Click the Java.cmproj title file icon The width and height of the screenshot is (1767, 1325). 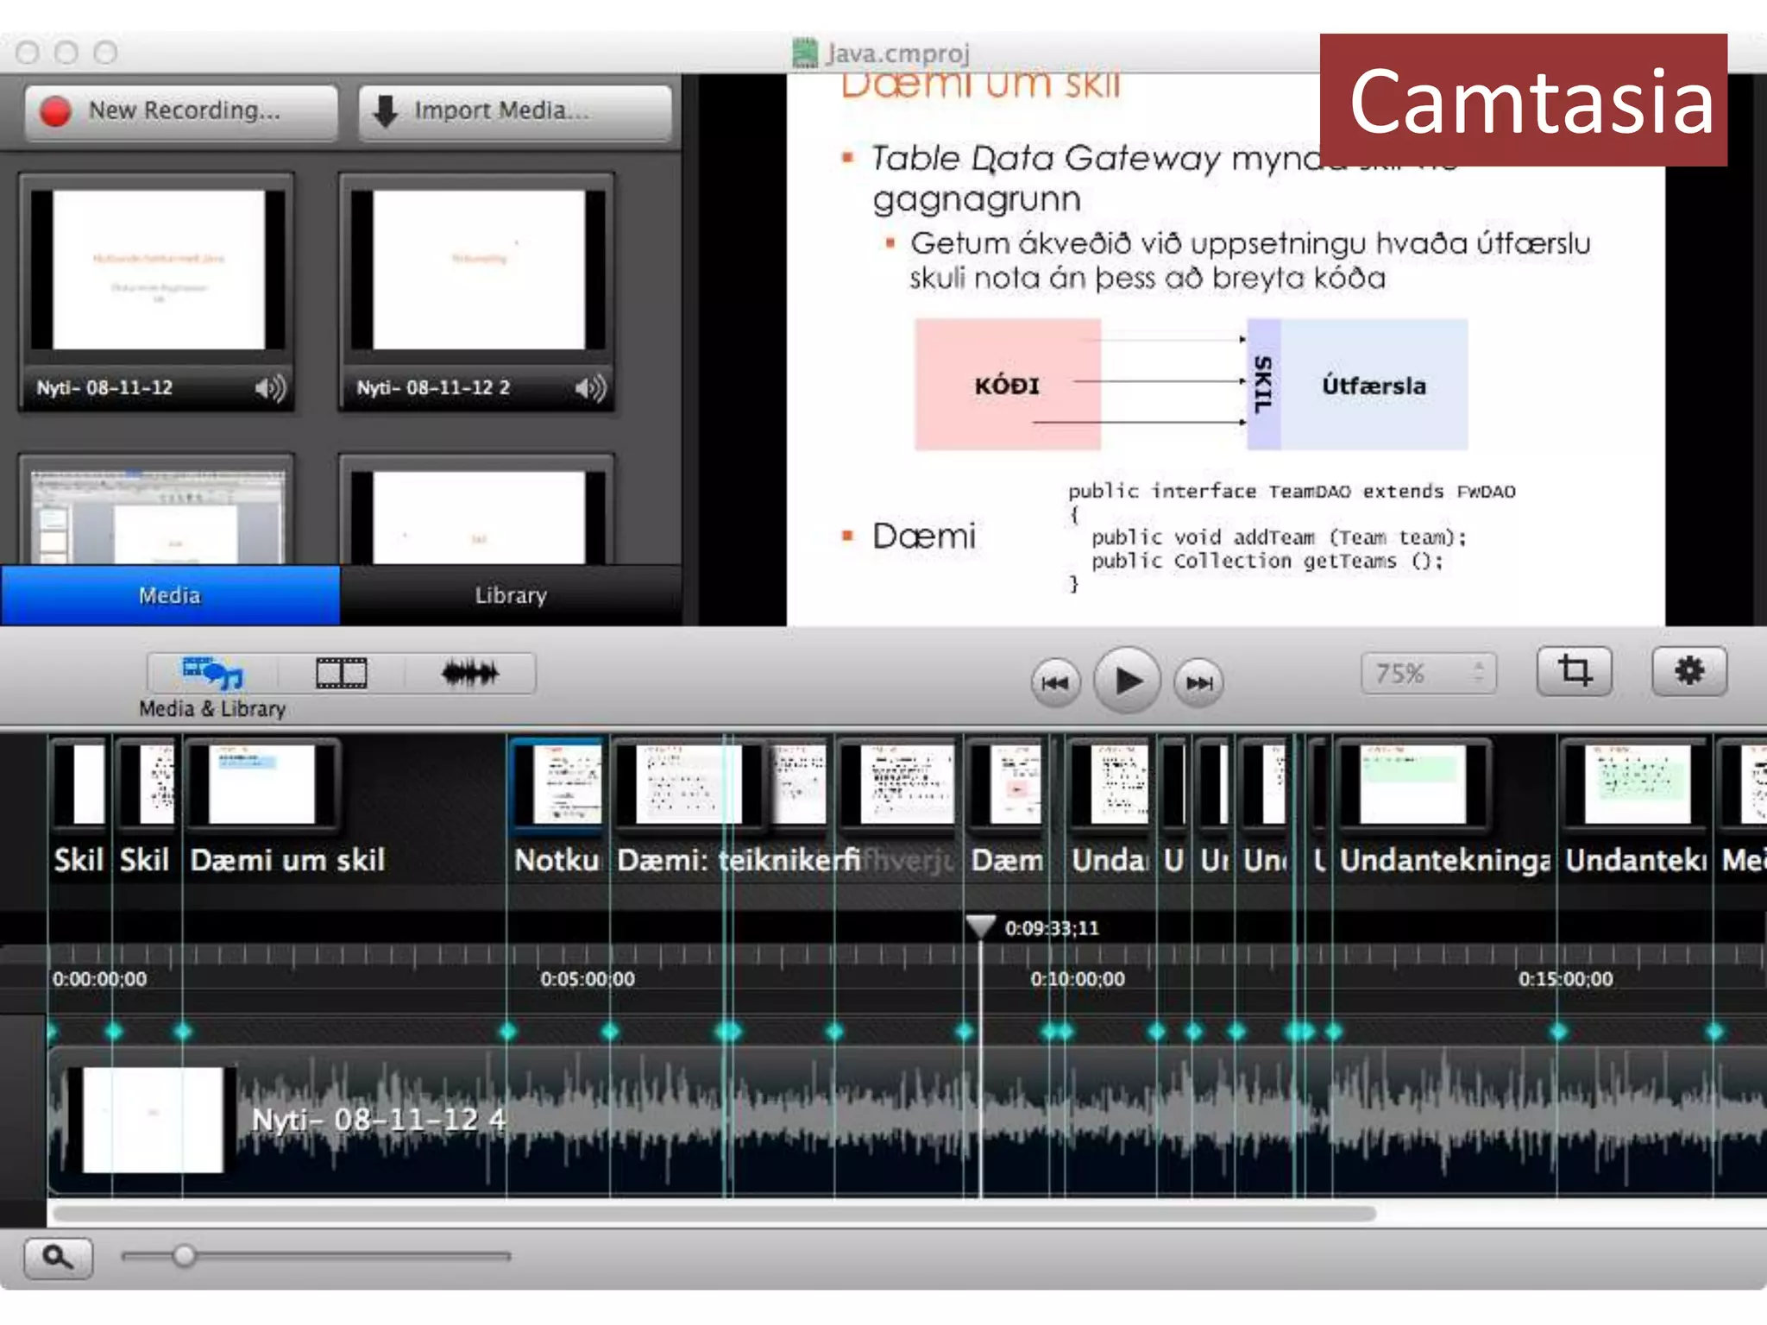point(804,53)
